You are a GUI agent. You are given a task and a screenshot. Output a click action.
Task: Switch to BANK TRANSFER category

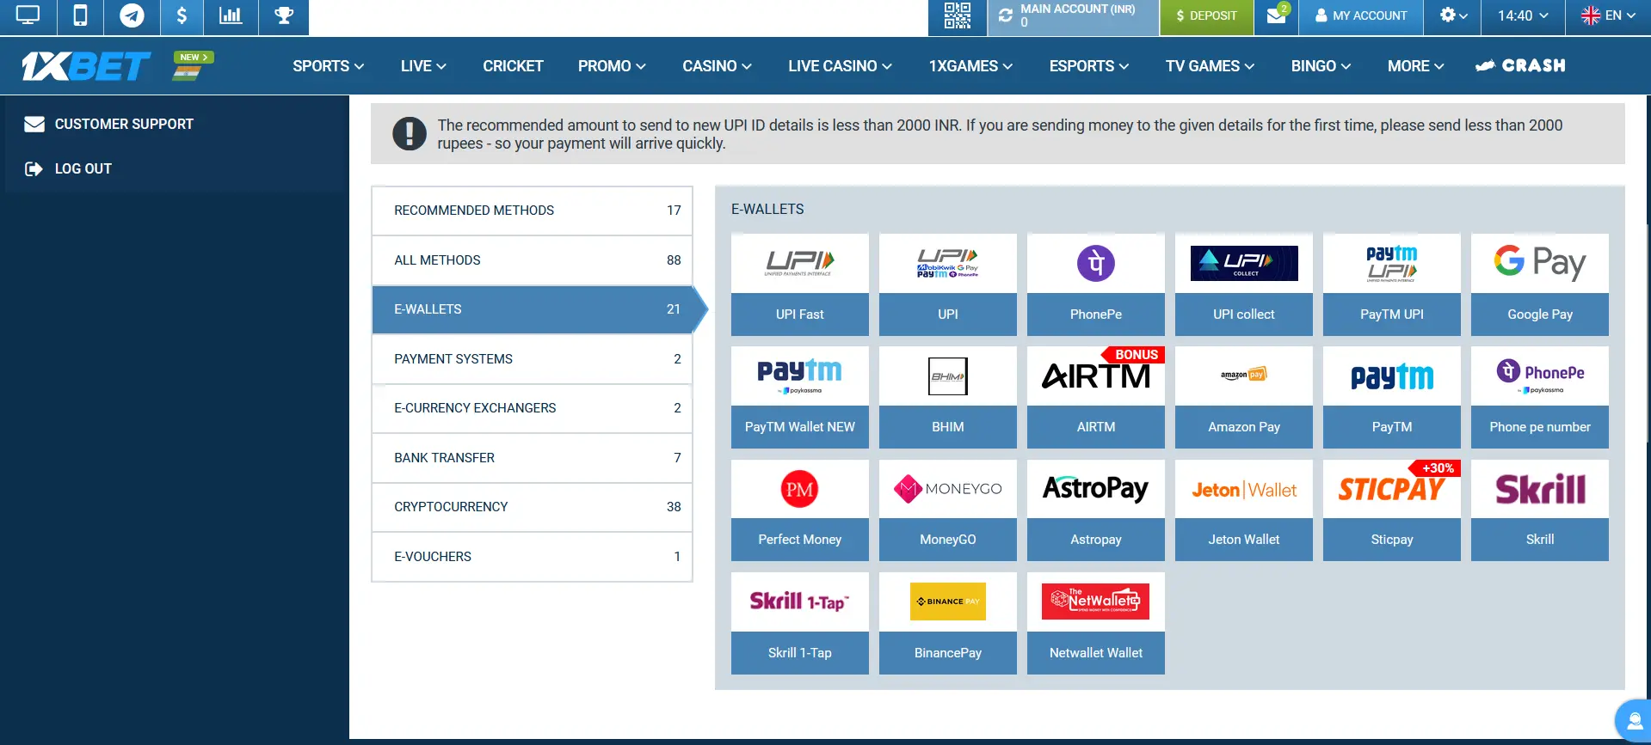point(532,458)
